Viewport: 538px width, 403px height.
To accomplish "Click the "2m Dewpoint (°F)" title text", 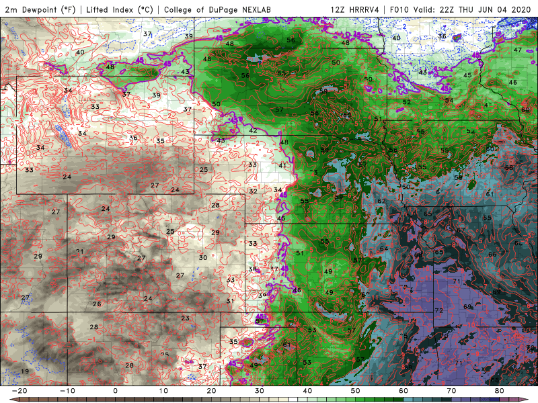I will [40, 9].
